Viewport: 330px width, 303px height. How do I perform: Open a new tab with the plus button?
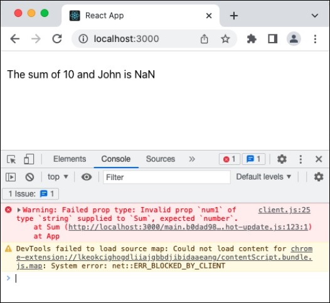pyautogui.click(x=234, y=16)
